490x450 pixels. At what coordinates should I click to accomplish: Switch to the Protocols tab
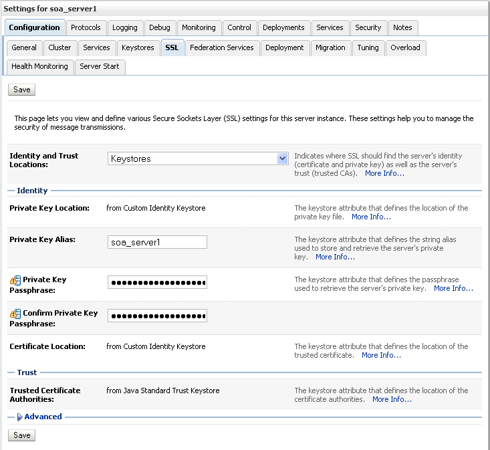click(x=86, y=27)
